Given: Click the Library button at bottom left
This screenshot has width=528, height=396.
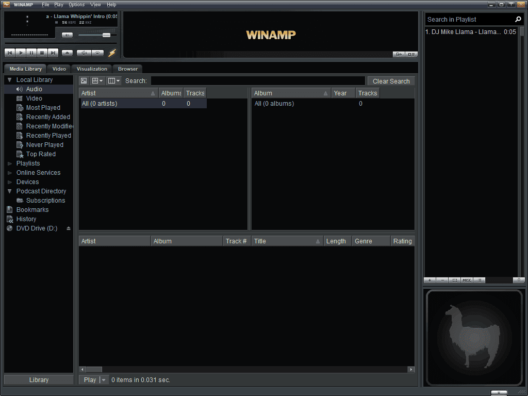Looking at the screenshot, I should click(x=39, y=380).
